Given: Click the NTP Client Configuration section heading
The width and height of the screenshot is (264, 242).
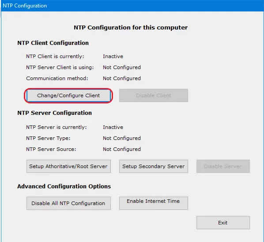Looking at the screenshot, I should point(53,43).
